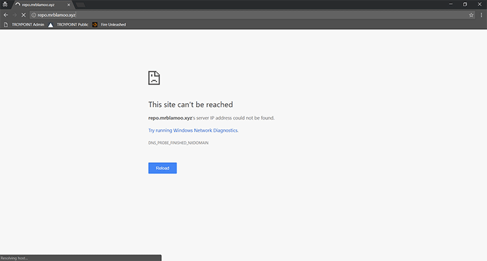
Task: Click the forward navigation arrow
Action: point(14,15)
